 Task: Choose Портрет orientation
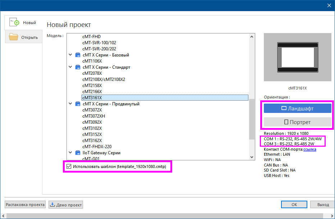(297, 122)
